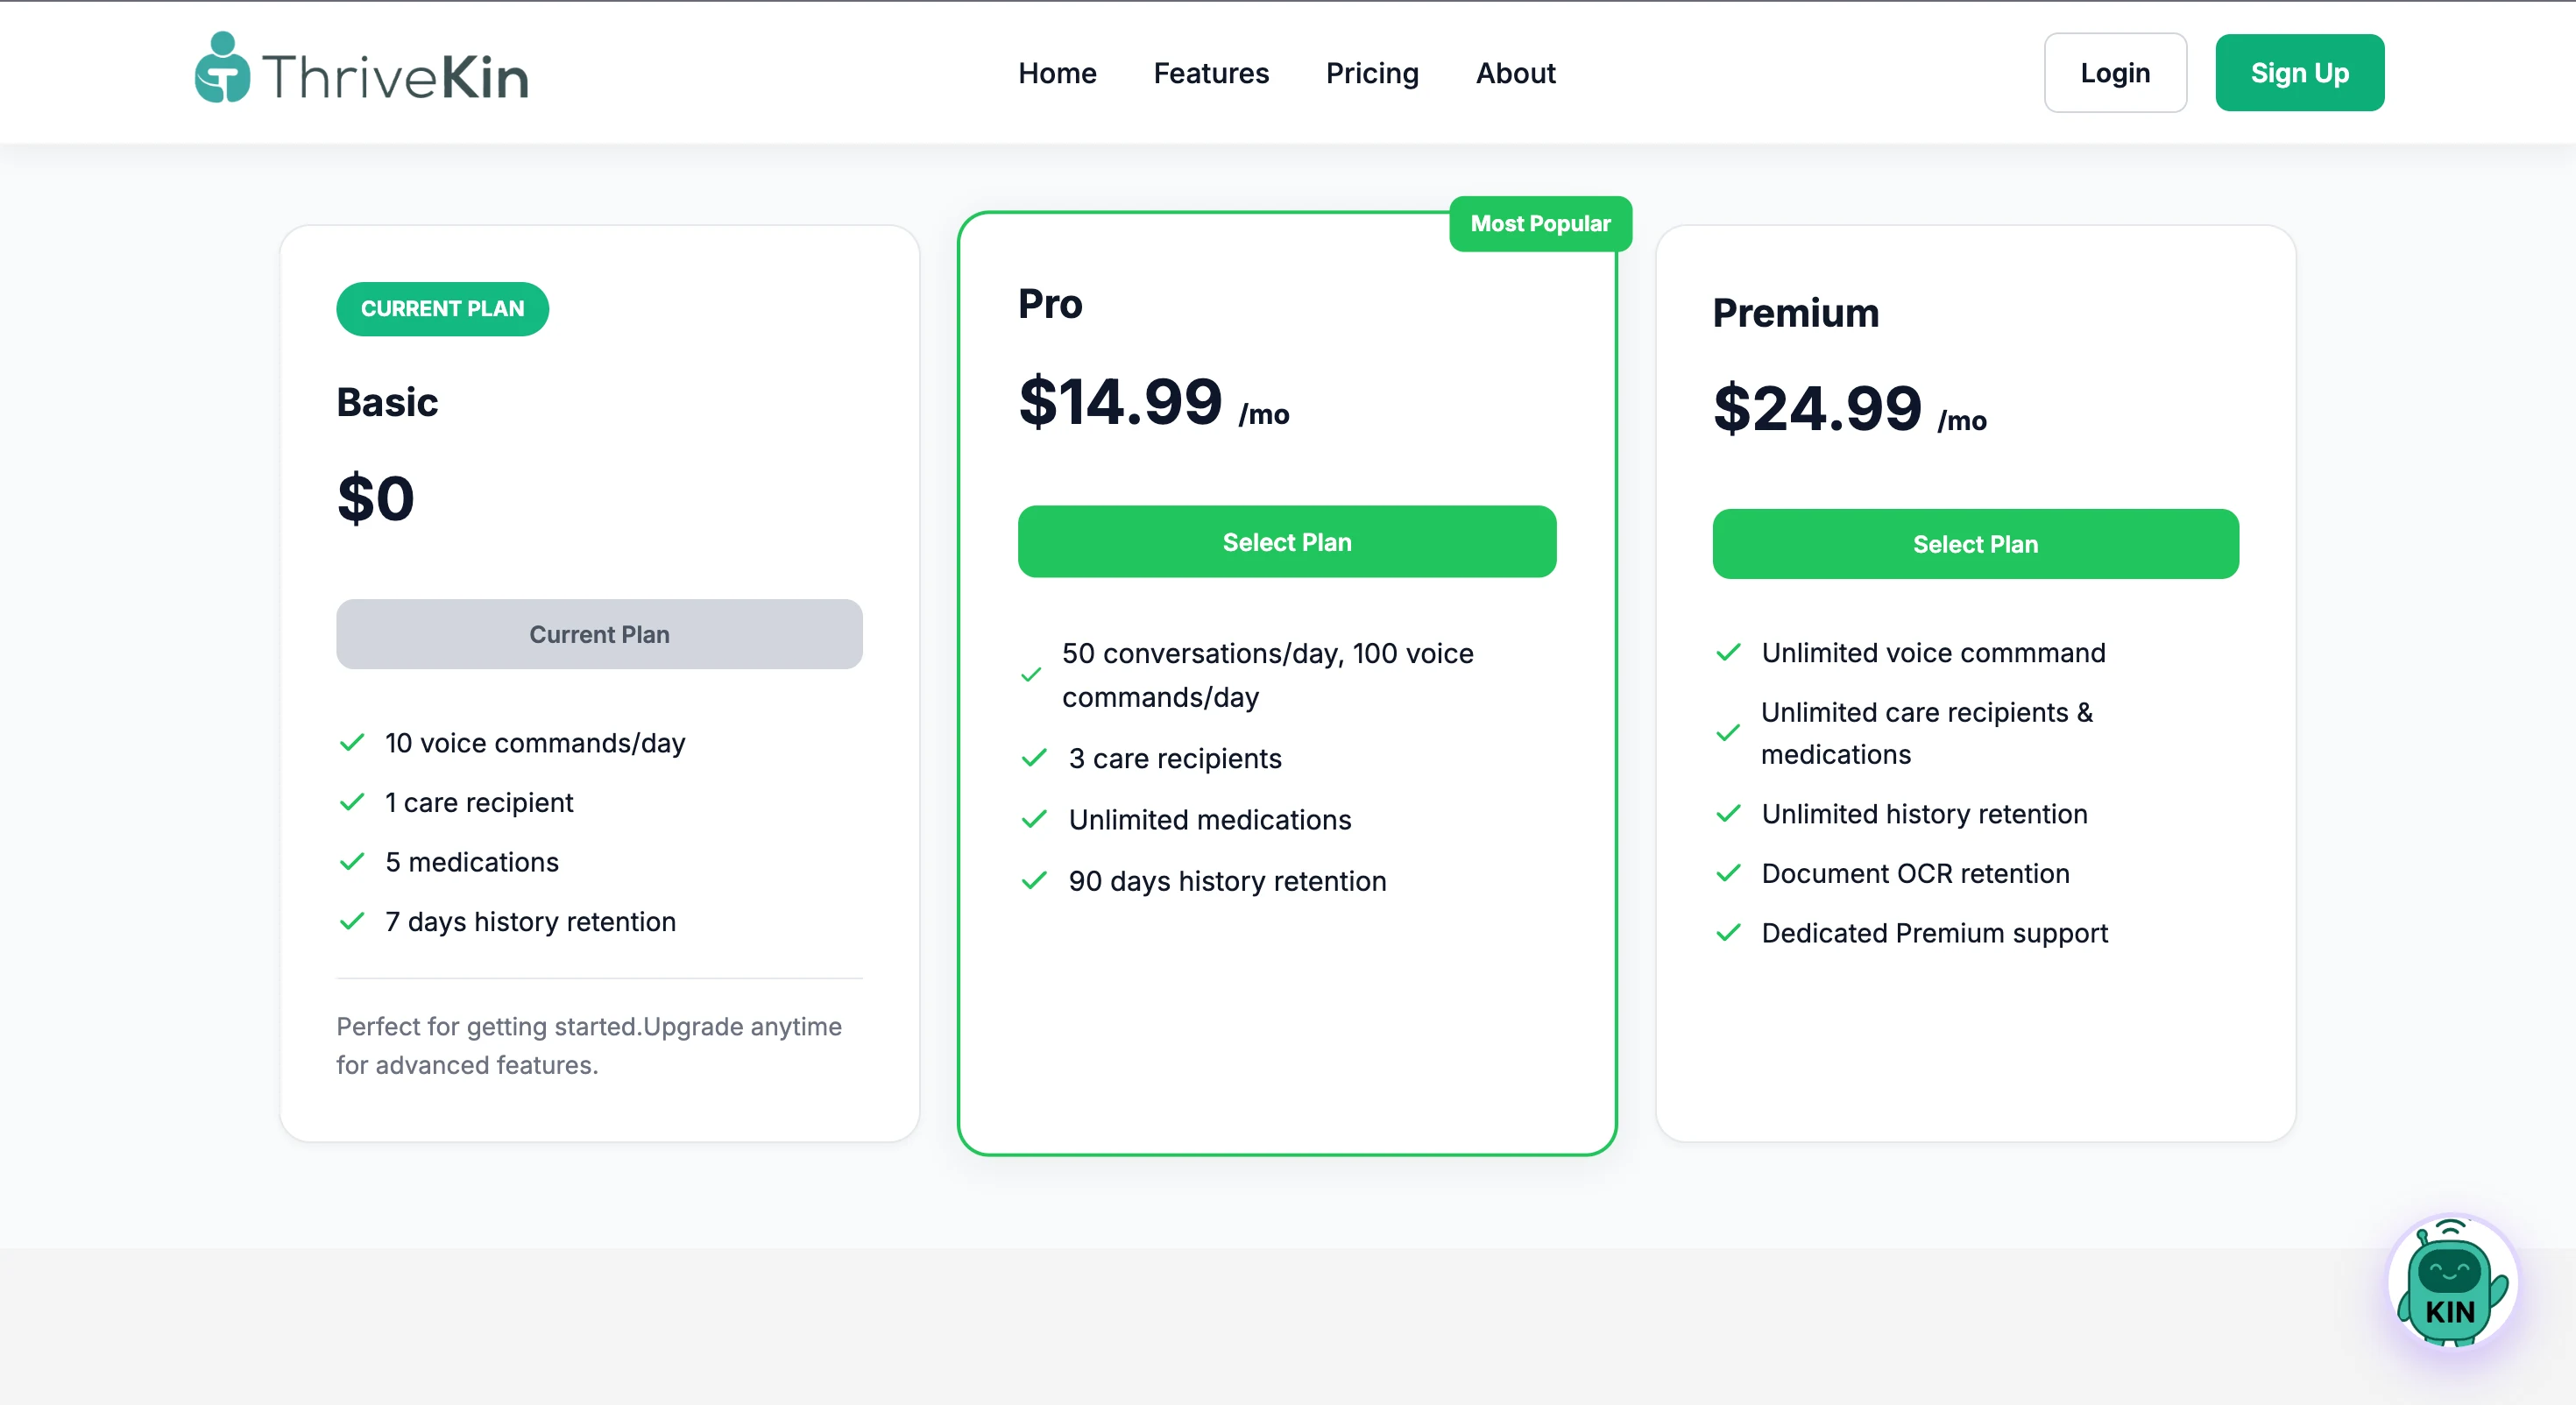Click the gray Current Plan button
The height and width of the screenshot is (1405, 2576).
tap(599, 634)
